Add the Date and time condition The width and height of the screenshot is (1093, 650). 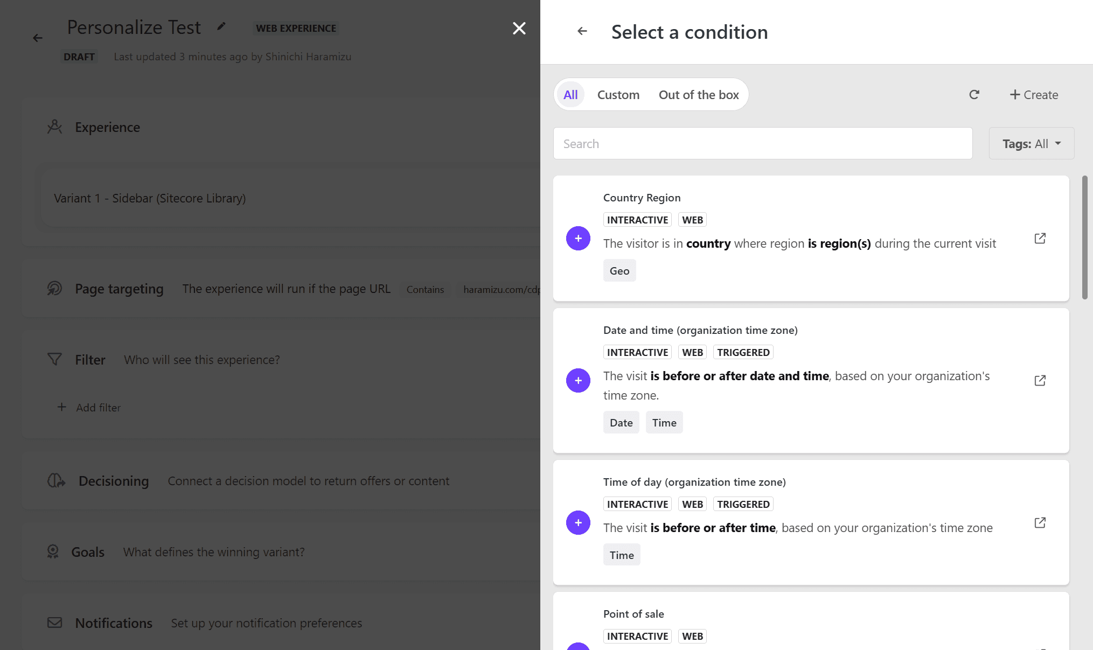point(578,380)
